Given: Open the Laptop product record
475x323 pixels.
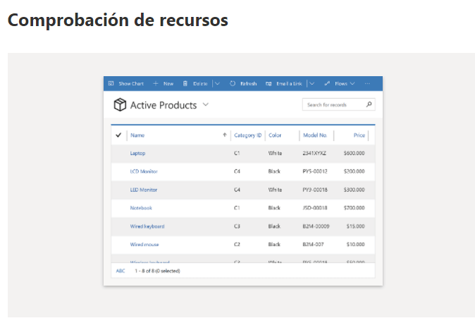Looking at the screenshot, I should click(137, 153).
